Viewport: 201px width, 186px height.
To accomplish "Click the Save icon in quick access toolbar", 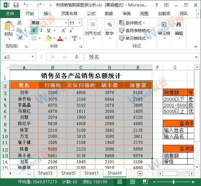I will (16, 5).
